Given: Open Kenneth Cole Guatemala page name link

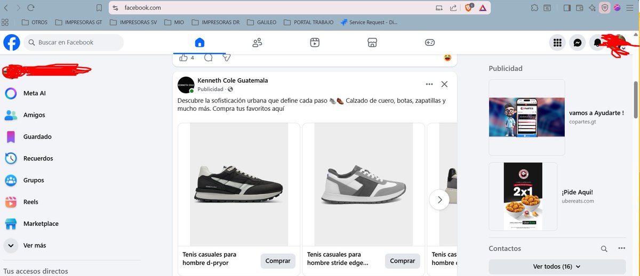Looking at the screenshot, I should (x=233, y=80).
